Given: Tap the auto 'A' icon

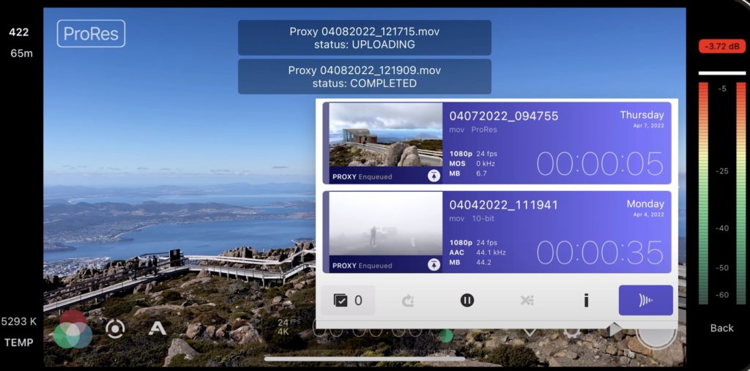Looking at the screenshot, I should (x=157, y=329).
